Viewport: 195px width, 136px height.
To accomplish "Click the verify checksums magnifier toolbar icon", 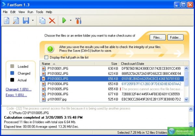I will (16, 20).
